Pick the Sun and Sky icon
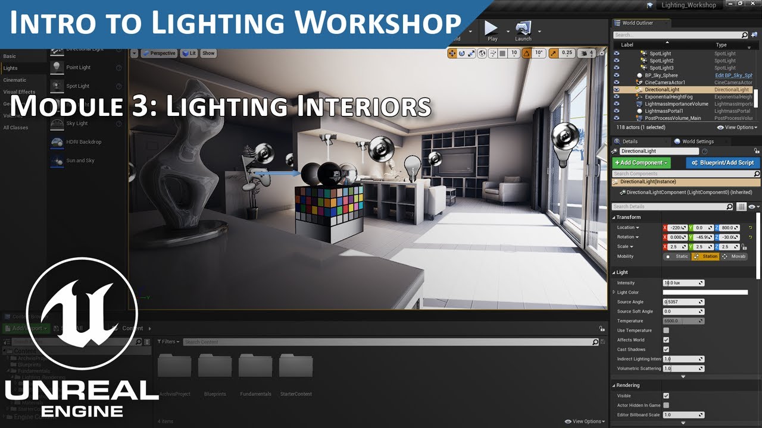This screenshot has height=428, width=762. pyautogui.click(x=57, y=160)
